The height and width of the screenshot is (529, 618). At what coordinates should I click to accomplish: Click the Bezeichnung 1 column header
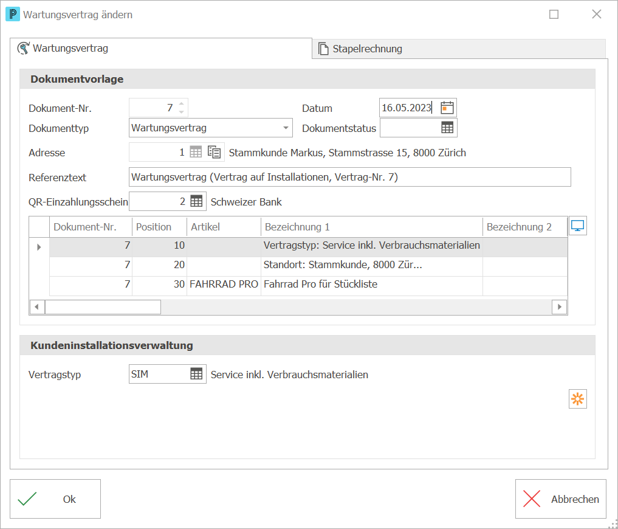coord(372,227)
